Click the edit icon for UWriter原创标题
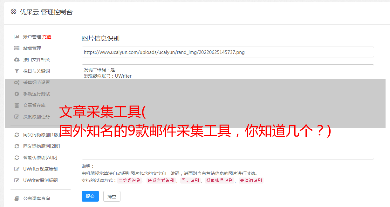The height and width of the screenshot is (207, 390). [x=17, y=180]
